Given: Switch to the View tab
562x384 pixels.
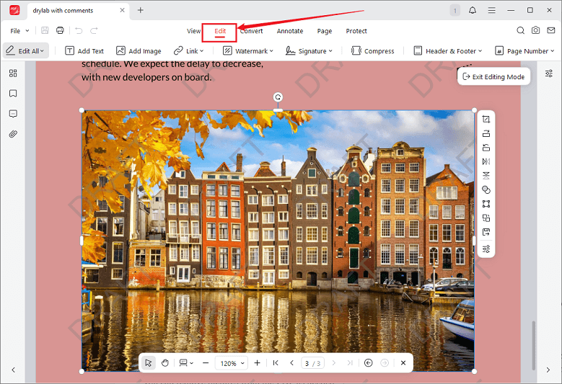Looking at the screenshot, I should point(193,31).
